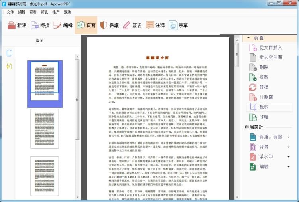
Task: Expand the 背景 dropdown arrow
Action: point(289,147)
